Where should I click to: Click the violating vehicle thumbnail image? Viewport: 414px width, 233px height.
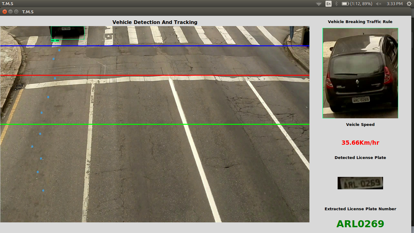coord(360,73)
